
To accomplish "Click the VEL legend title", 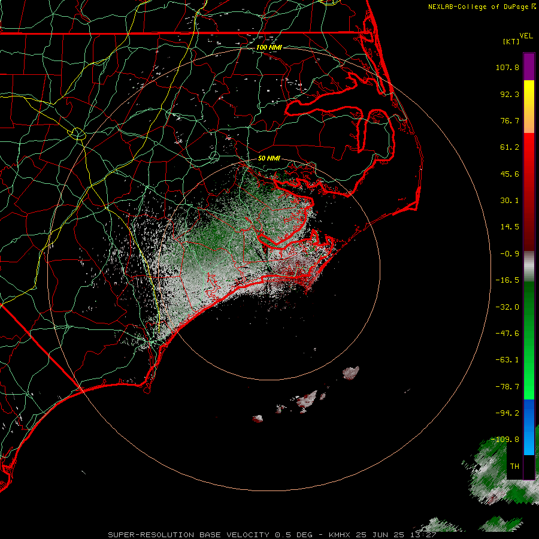I will (x=526, y=36).
